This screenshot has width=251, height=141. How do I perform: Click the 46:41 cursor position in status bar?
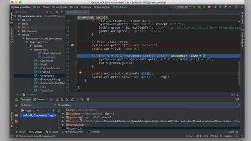(x=199, y=136)
